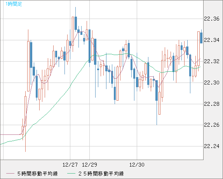
Task: Select the 22.26 price axis label
Action: pyautogui.click(x=212, y=125)
